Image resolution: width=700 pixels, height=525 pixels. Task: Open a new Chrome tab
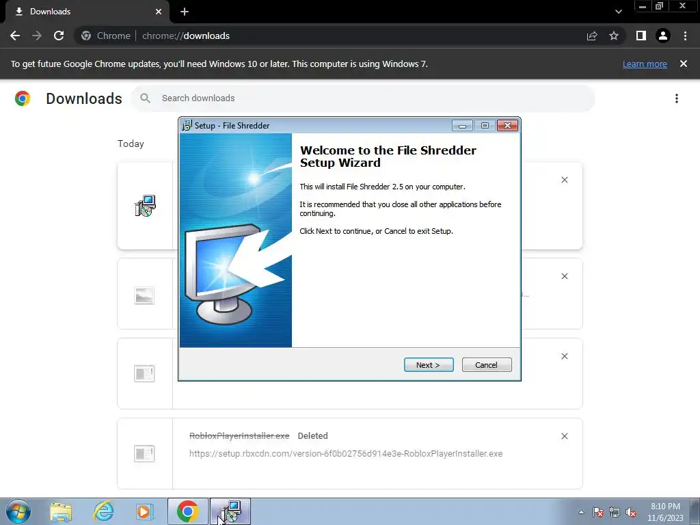(x=185, y=12)
